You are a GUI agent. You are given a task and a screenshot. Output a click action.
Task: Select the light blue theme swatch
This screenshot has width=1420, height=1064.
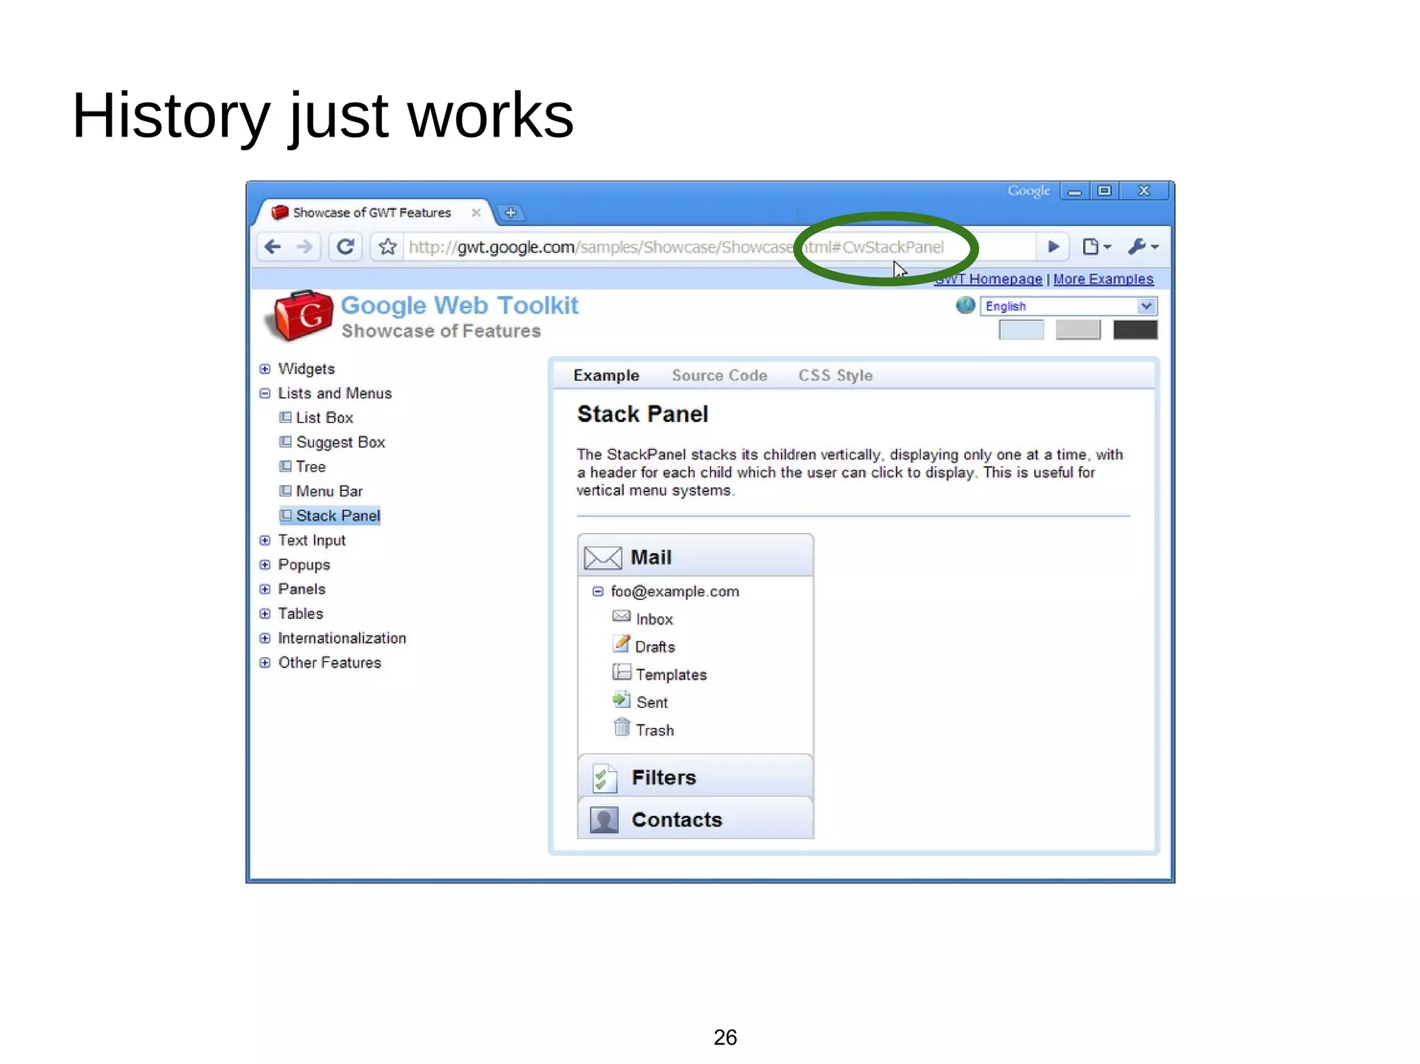coord(1021,330)
